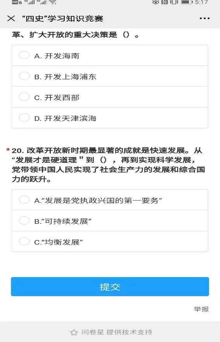Tap the NFC status icon

tap(165, 2)
